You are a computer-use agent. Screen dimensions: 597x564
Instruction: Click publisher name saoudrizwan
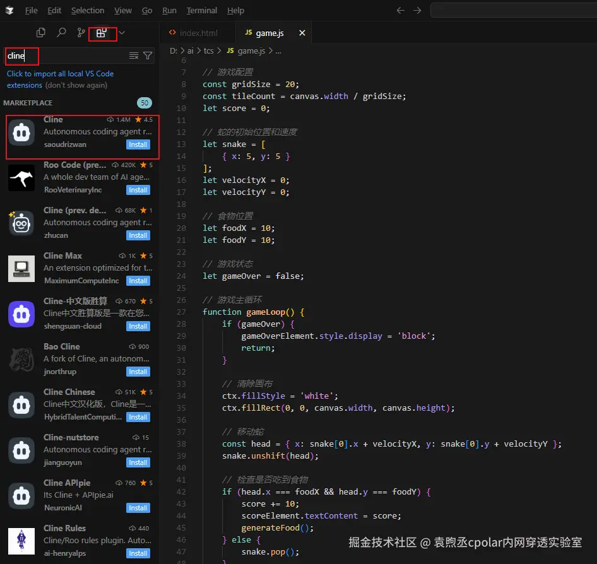pyautogui.click(x=65, y=144)
